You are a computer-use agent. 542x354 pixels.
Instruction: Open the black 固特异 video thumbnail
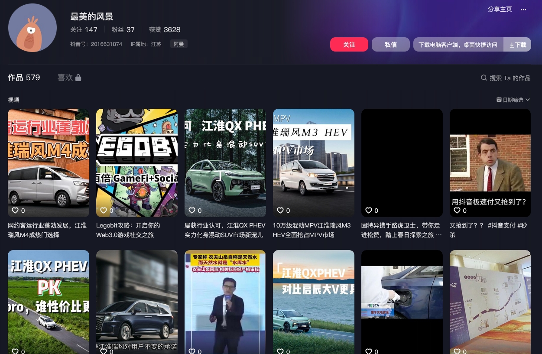pyautogui.click(x=402, y=163)
